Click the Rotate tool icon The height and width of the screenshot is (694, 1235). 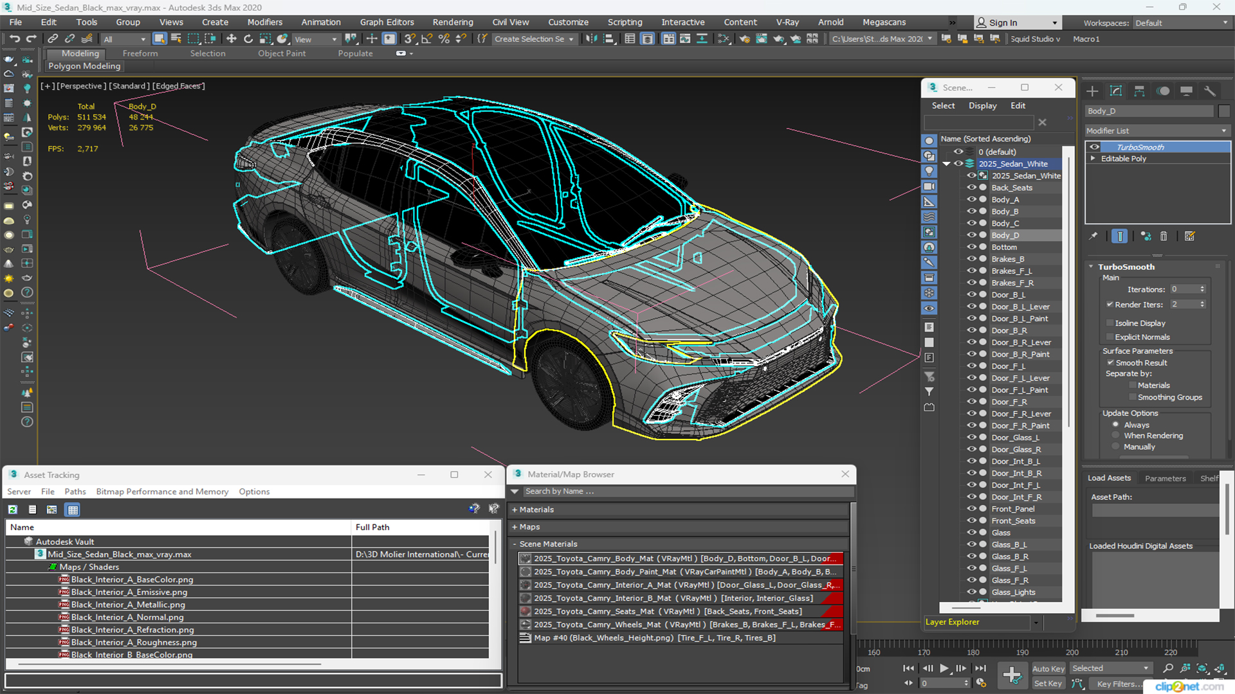pyautogui.click(x=247, y=39)
